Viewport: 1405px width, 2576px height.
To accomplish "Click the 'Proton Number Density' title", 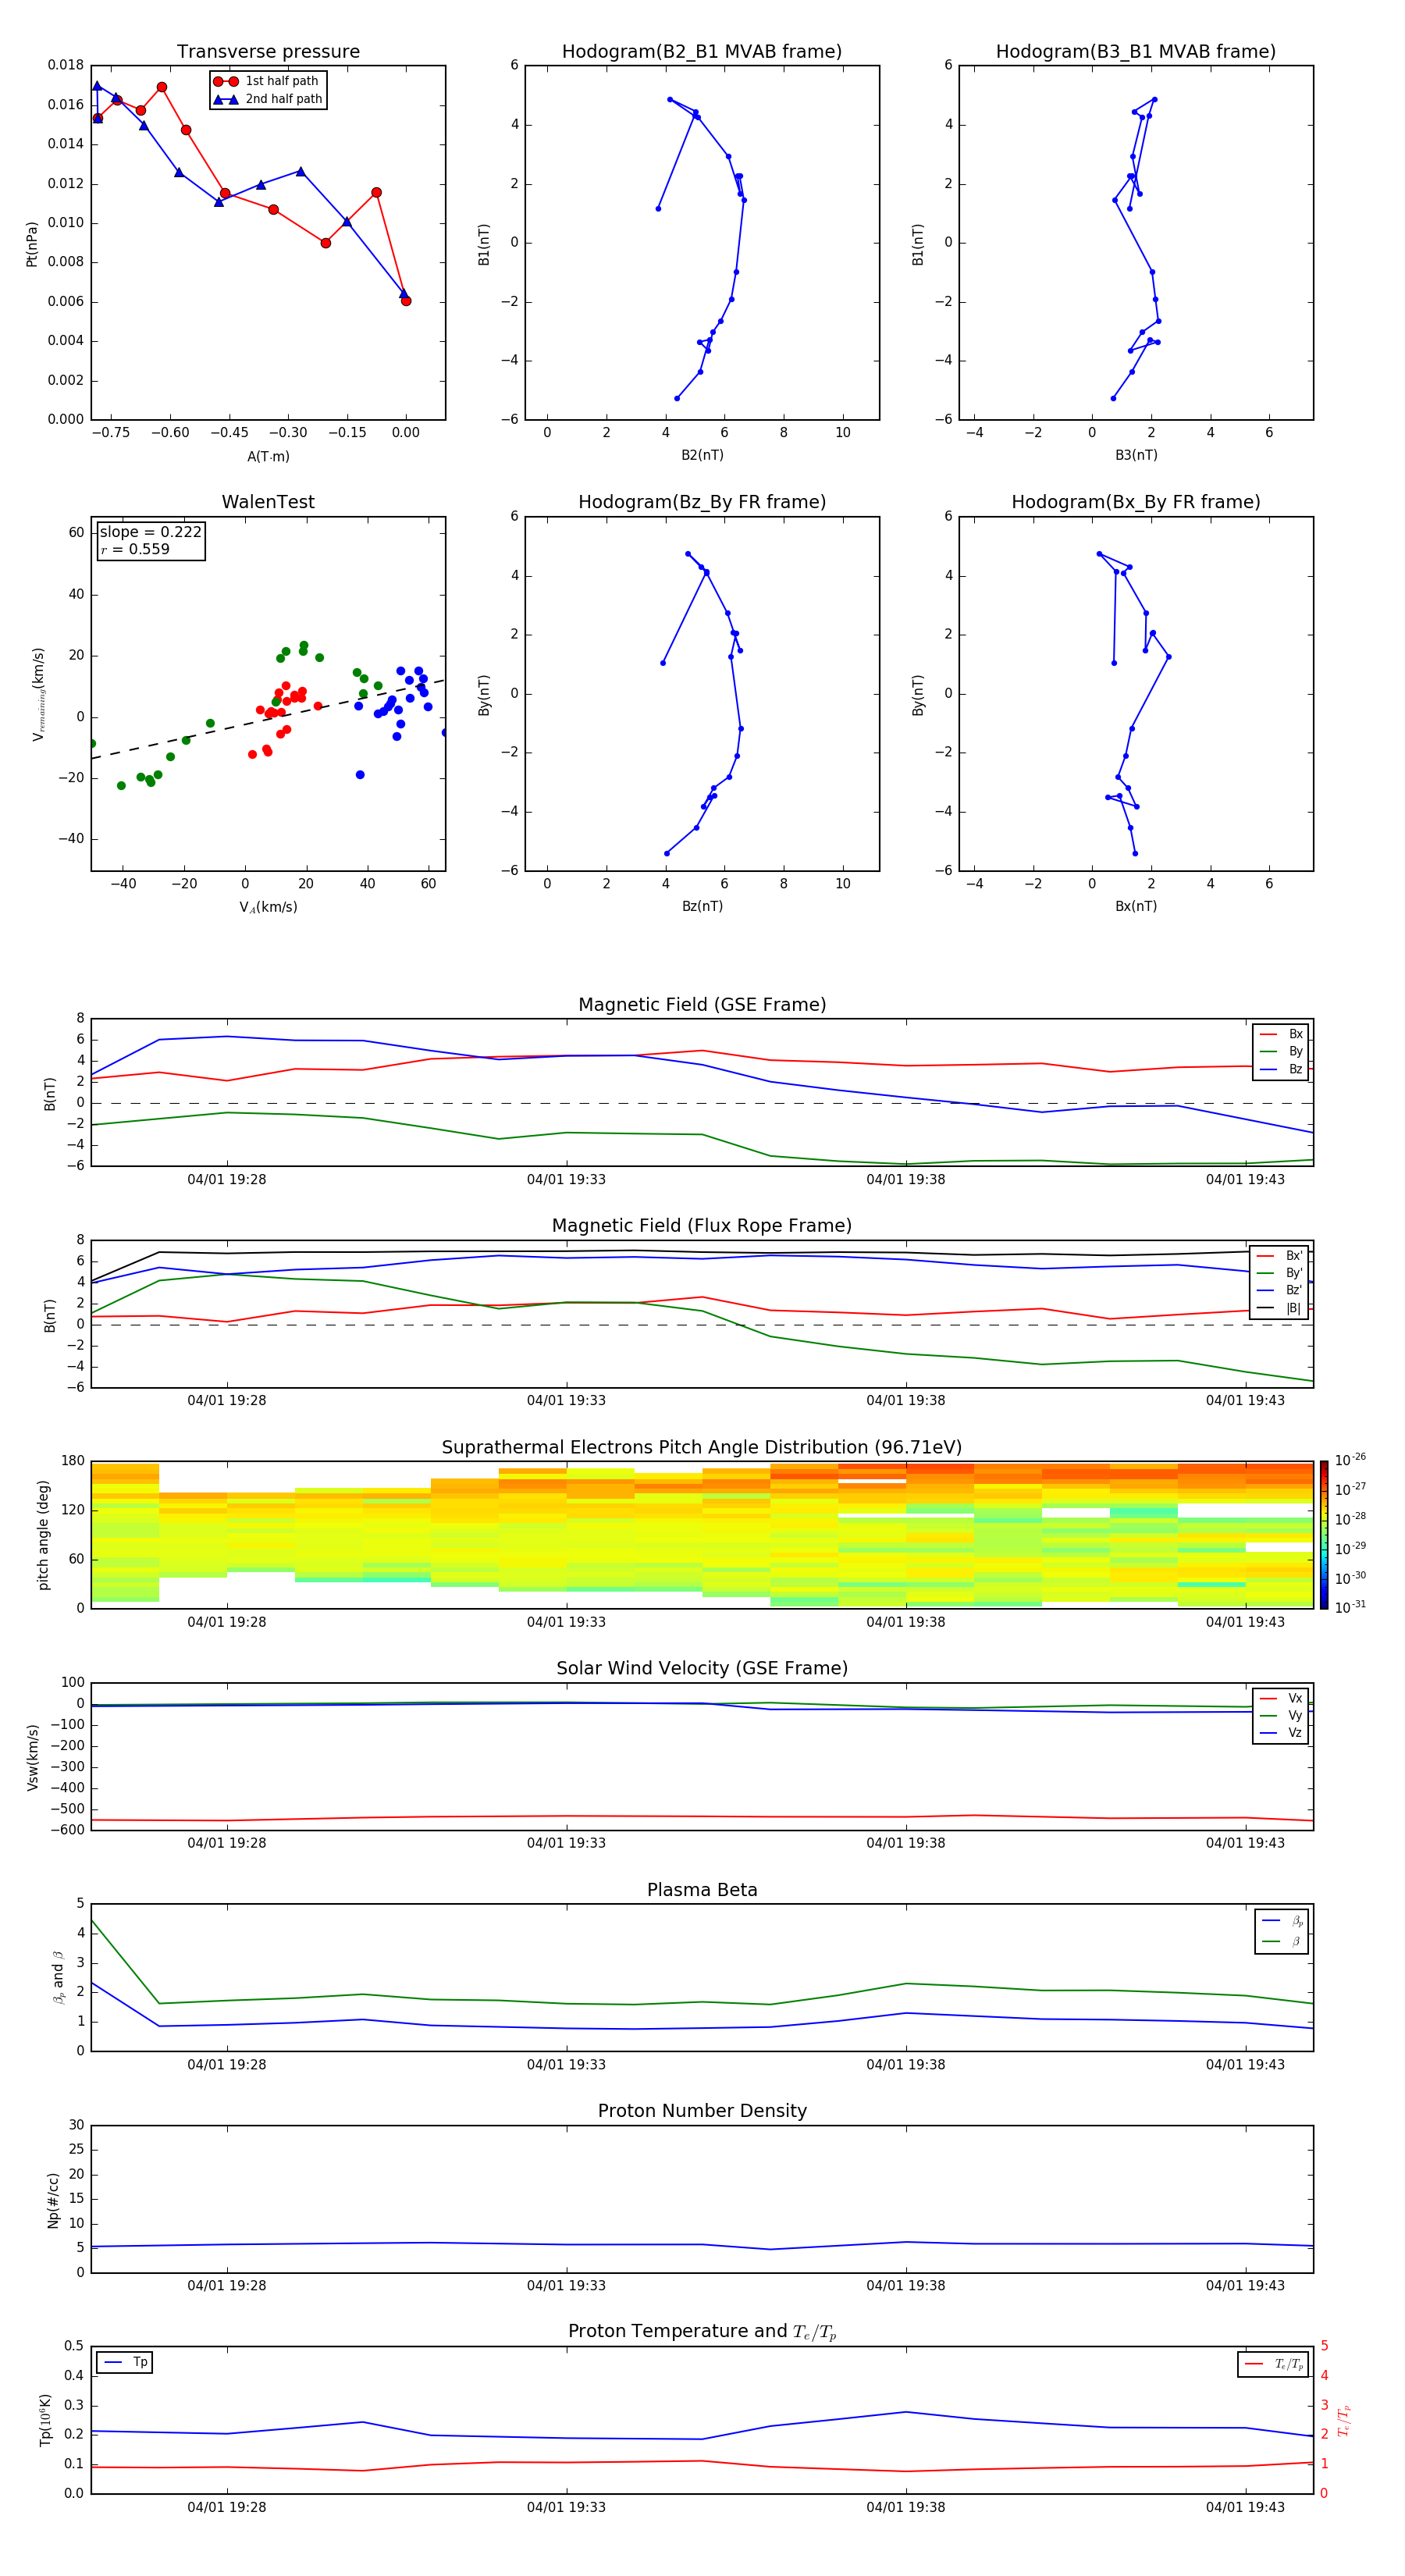I will [702, 2111].
